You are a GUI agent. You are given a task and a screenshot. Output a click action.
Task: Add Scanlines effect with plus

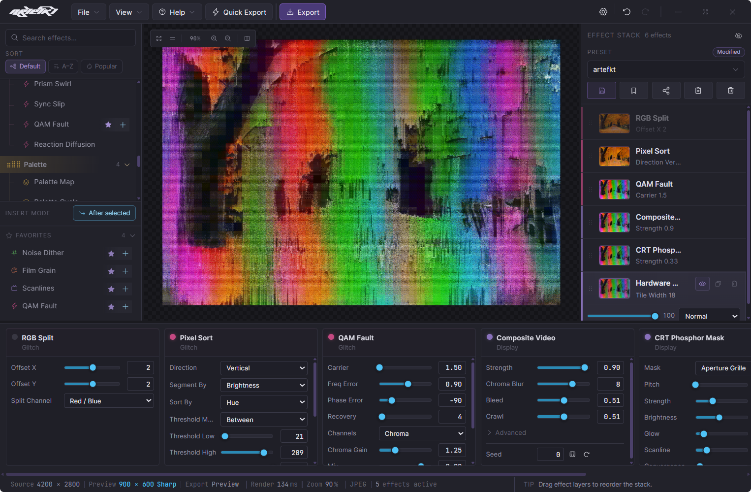125,289
